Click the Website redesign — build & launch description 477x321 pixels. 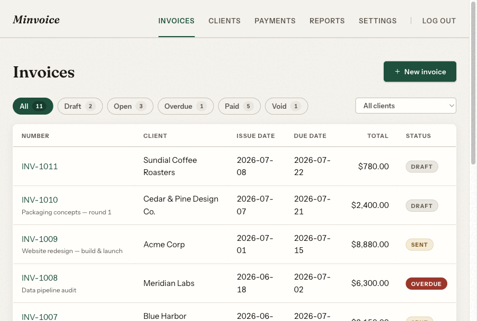(72, 251)
